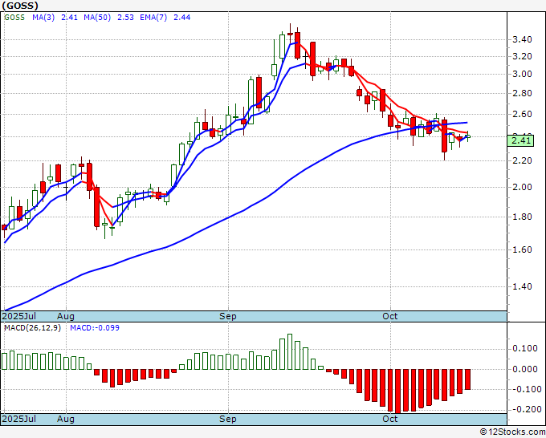
Task: Open the 12Stocks.com copyright link
Action: point(512,432)
